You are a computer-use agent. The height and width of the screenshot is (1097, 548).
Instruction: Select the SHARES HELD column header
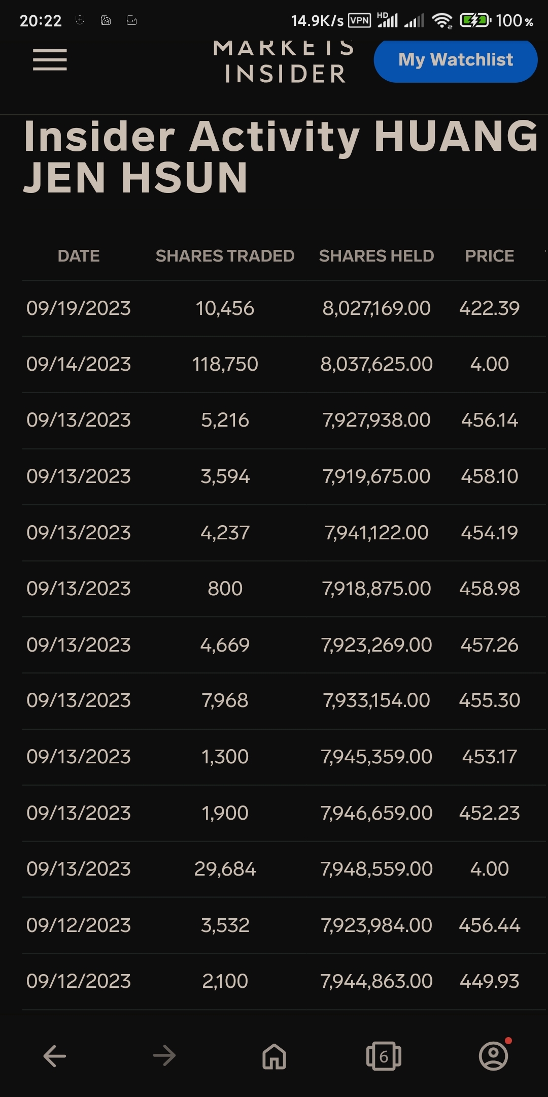click(376, 256)
